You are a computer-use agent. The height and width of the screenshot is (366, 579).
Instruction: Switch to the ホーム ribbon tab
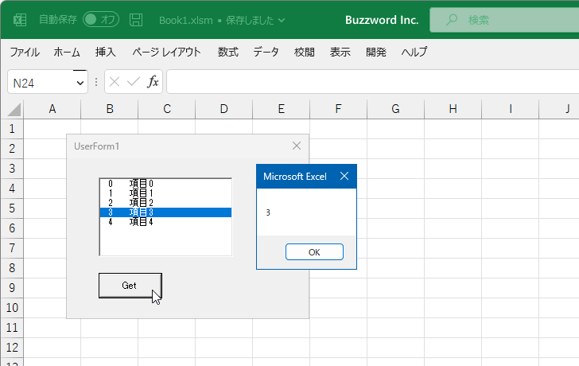click(x=67, y=52)
